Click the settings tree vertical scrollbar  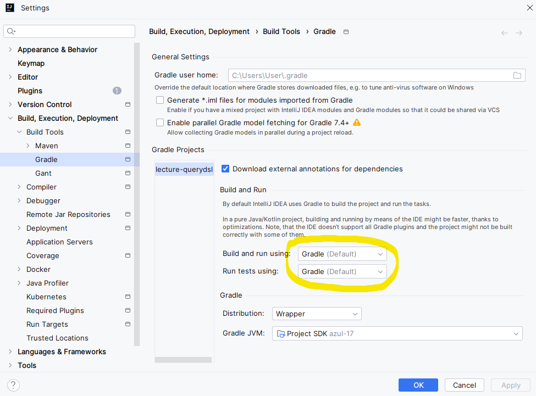137,194
